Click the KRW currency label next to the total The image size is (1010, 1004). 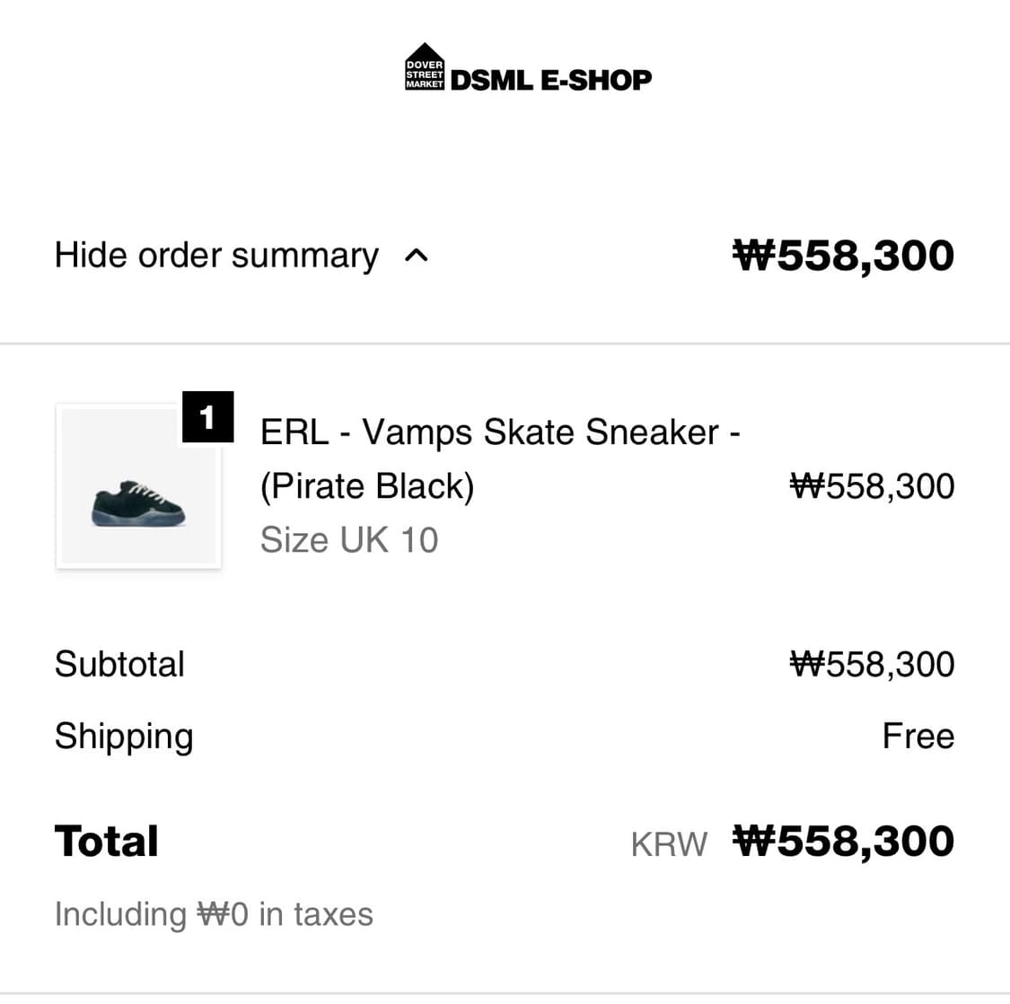click(668, 842)
